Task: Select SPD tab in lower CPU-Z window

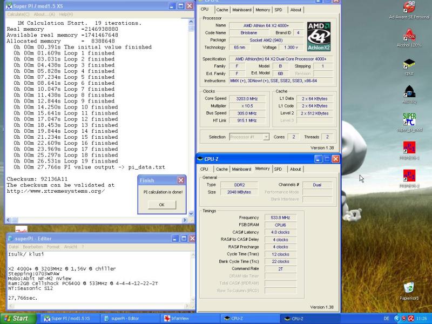Action: point(278,169)
